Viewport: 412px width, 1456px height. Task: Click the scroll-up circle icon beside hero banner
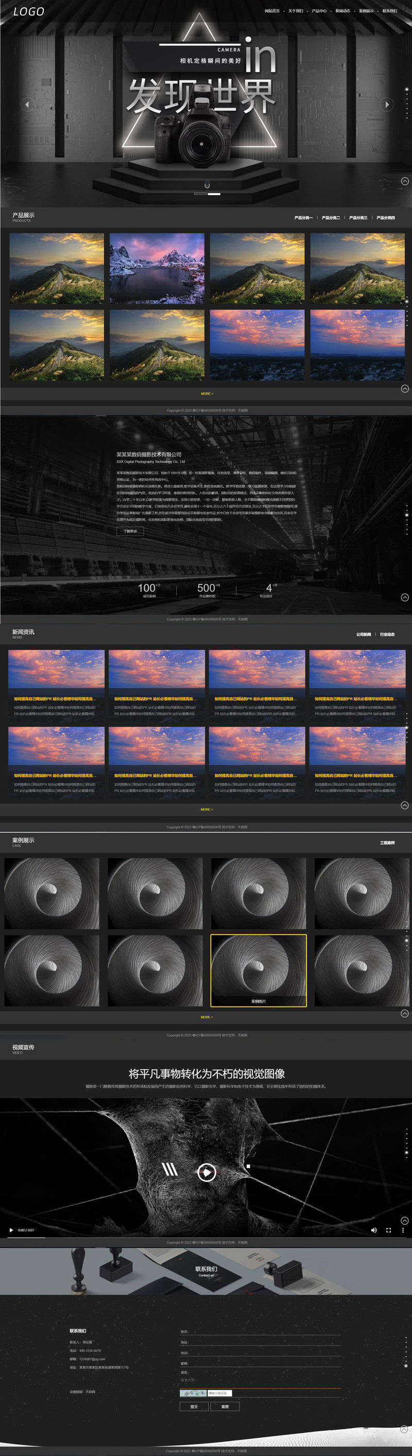pyautogui.click(x=405, y=181)
